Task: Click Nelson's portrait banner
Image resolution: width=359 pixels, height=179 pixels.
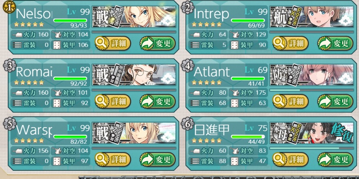Action: [x=134, y=17]
